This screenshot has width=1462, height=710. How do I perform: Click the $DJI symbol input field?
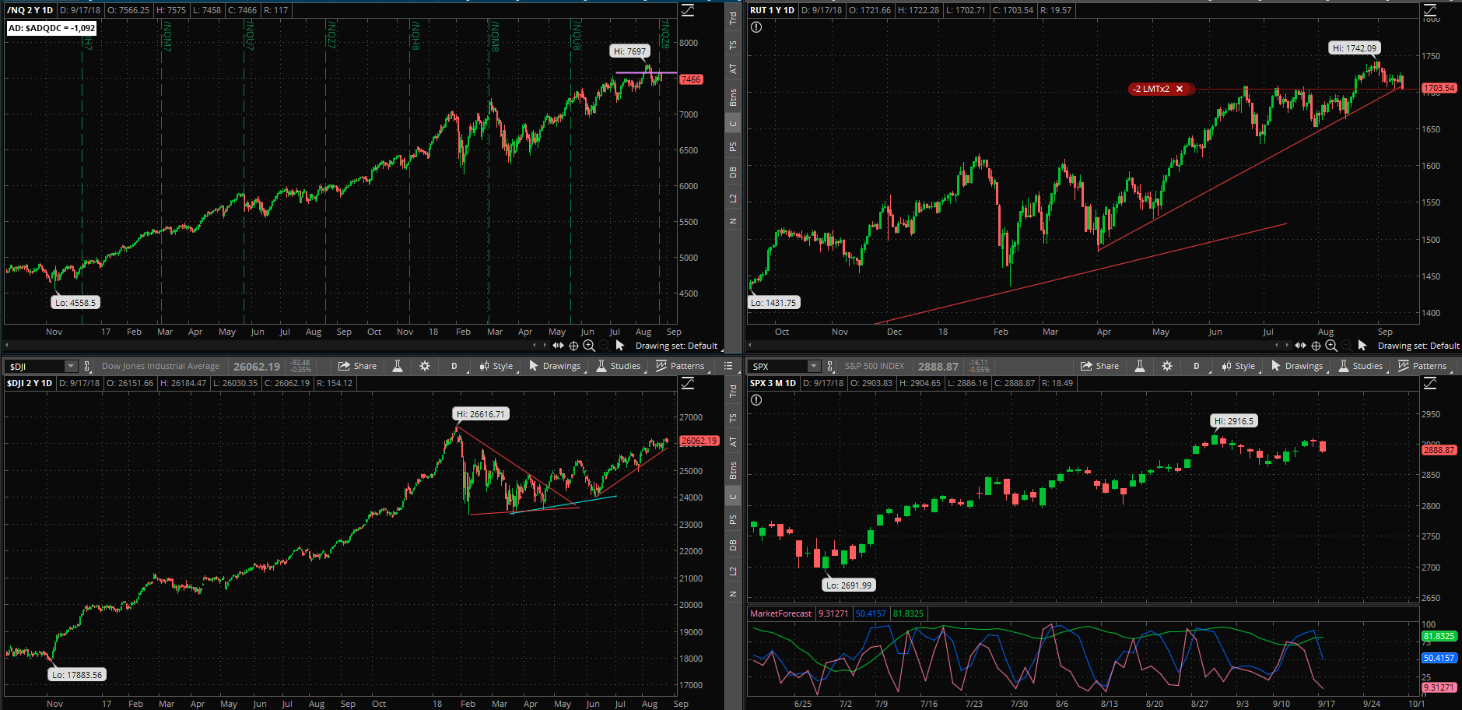point(35,366)
